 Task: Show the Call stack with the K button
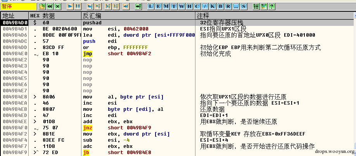pos(213,7)
